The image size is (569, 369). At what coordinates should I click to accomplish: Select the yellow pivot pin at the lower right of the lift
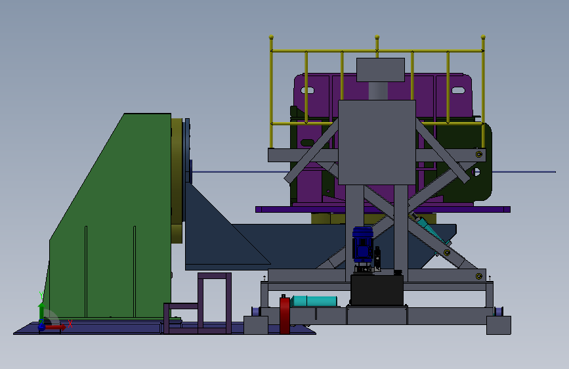(479, 277)
